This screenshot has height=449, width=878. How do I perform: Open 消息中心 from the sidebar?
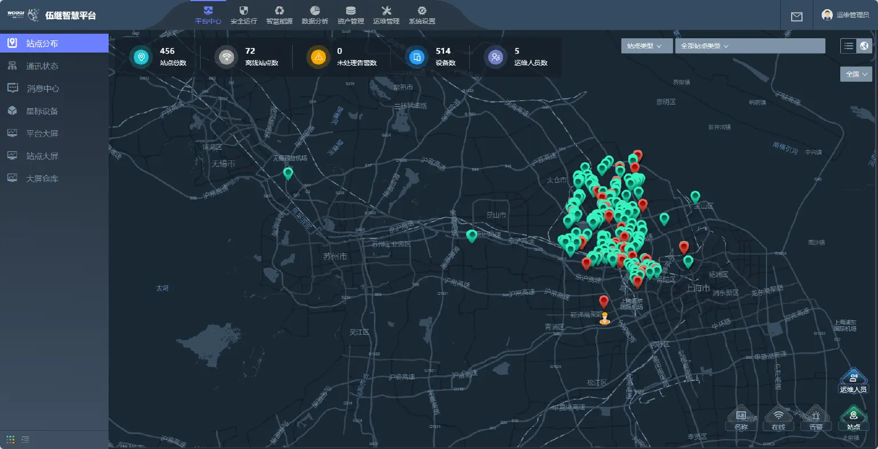(x=43, y=89)
